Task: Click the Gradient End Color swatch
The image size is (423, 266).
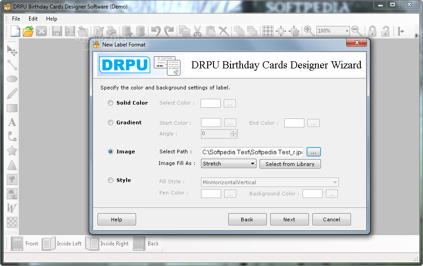Action: [x=294, y=123]
